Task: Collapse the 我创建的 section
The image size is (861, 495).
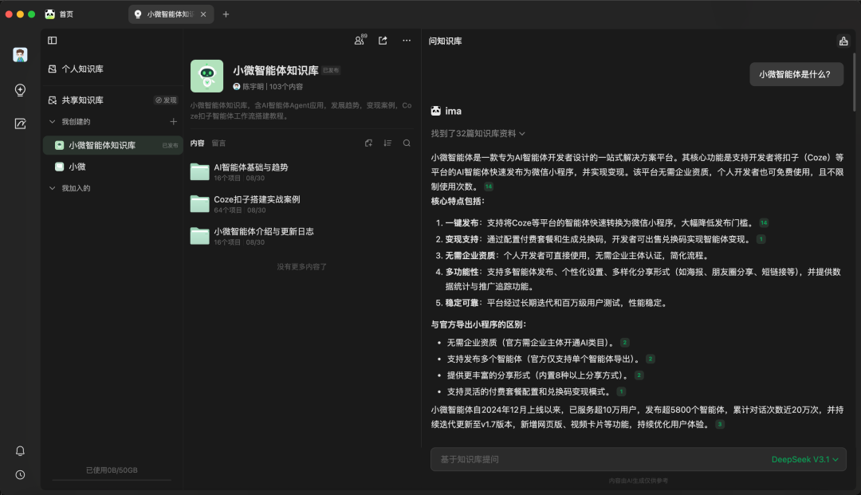Action: click(x=53, y=122)
